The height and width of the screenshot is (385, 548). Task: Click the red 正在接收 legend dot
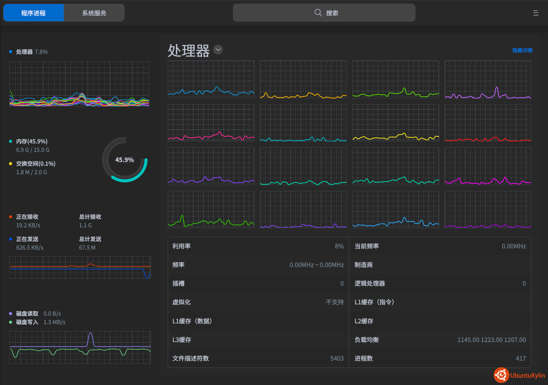tap(11, 217)
